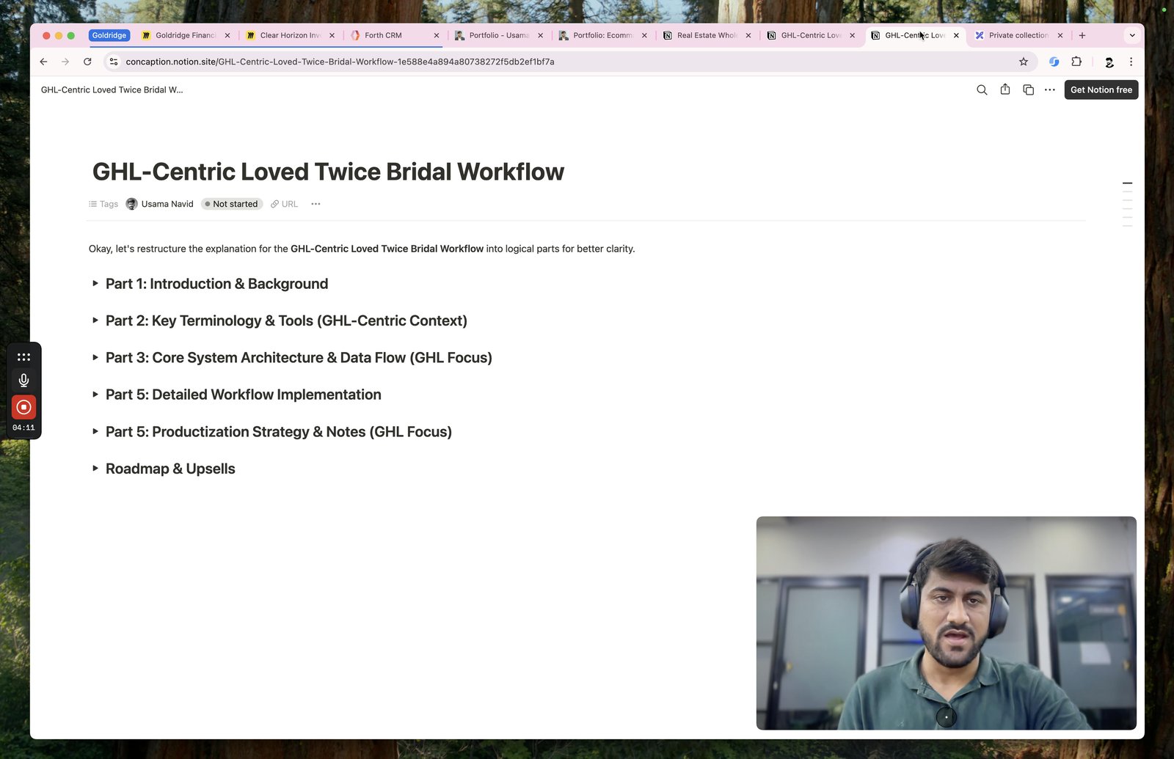Image resolution: width=1174 pixels, height=759 pixels.
Task: Mute the recorder microphone
Action: [x=23, y=380]
